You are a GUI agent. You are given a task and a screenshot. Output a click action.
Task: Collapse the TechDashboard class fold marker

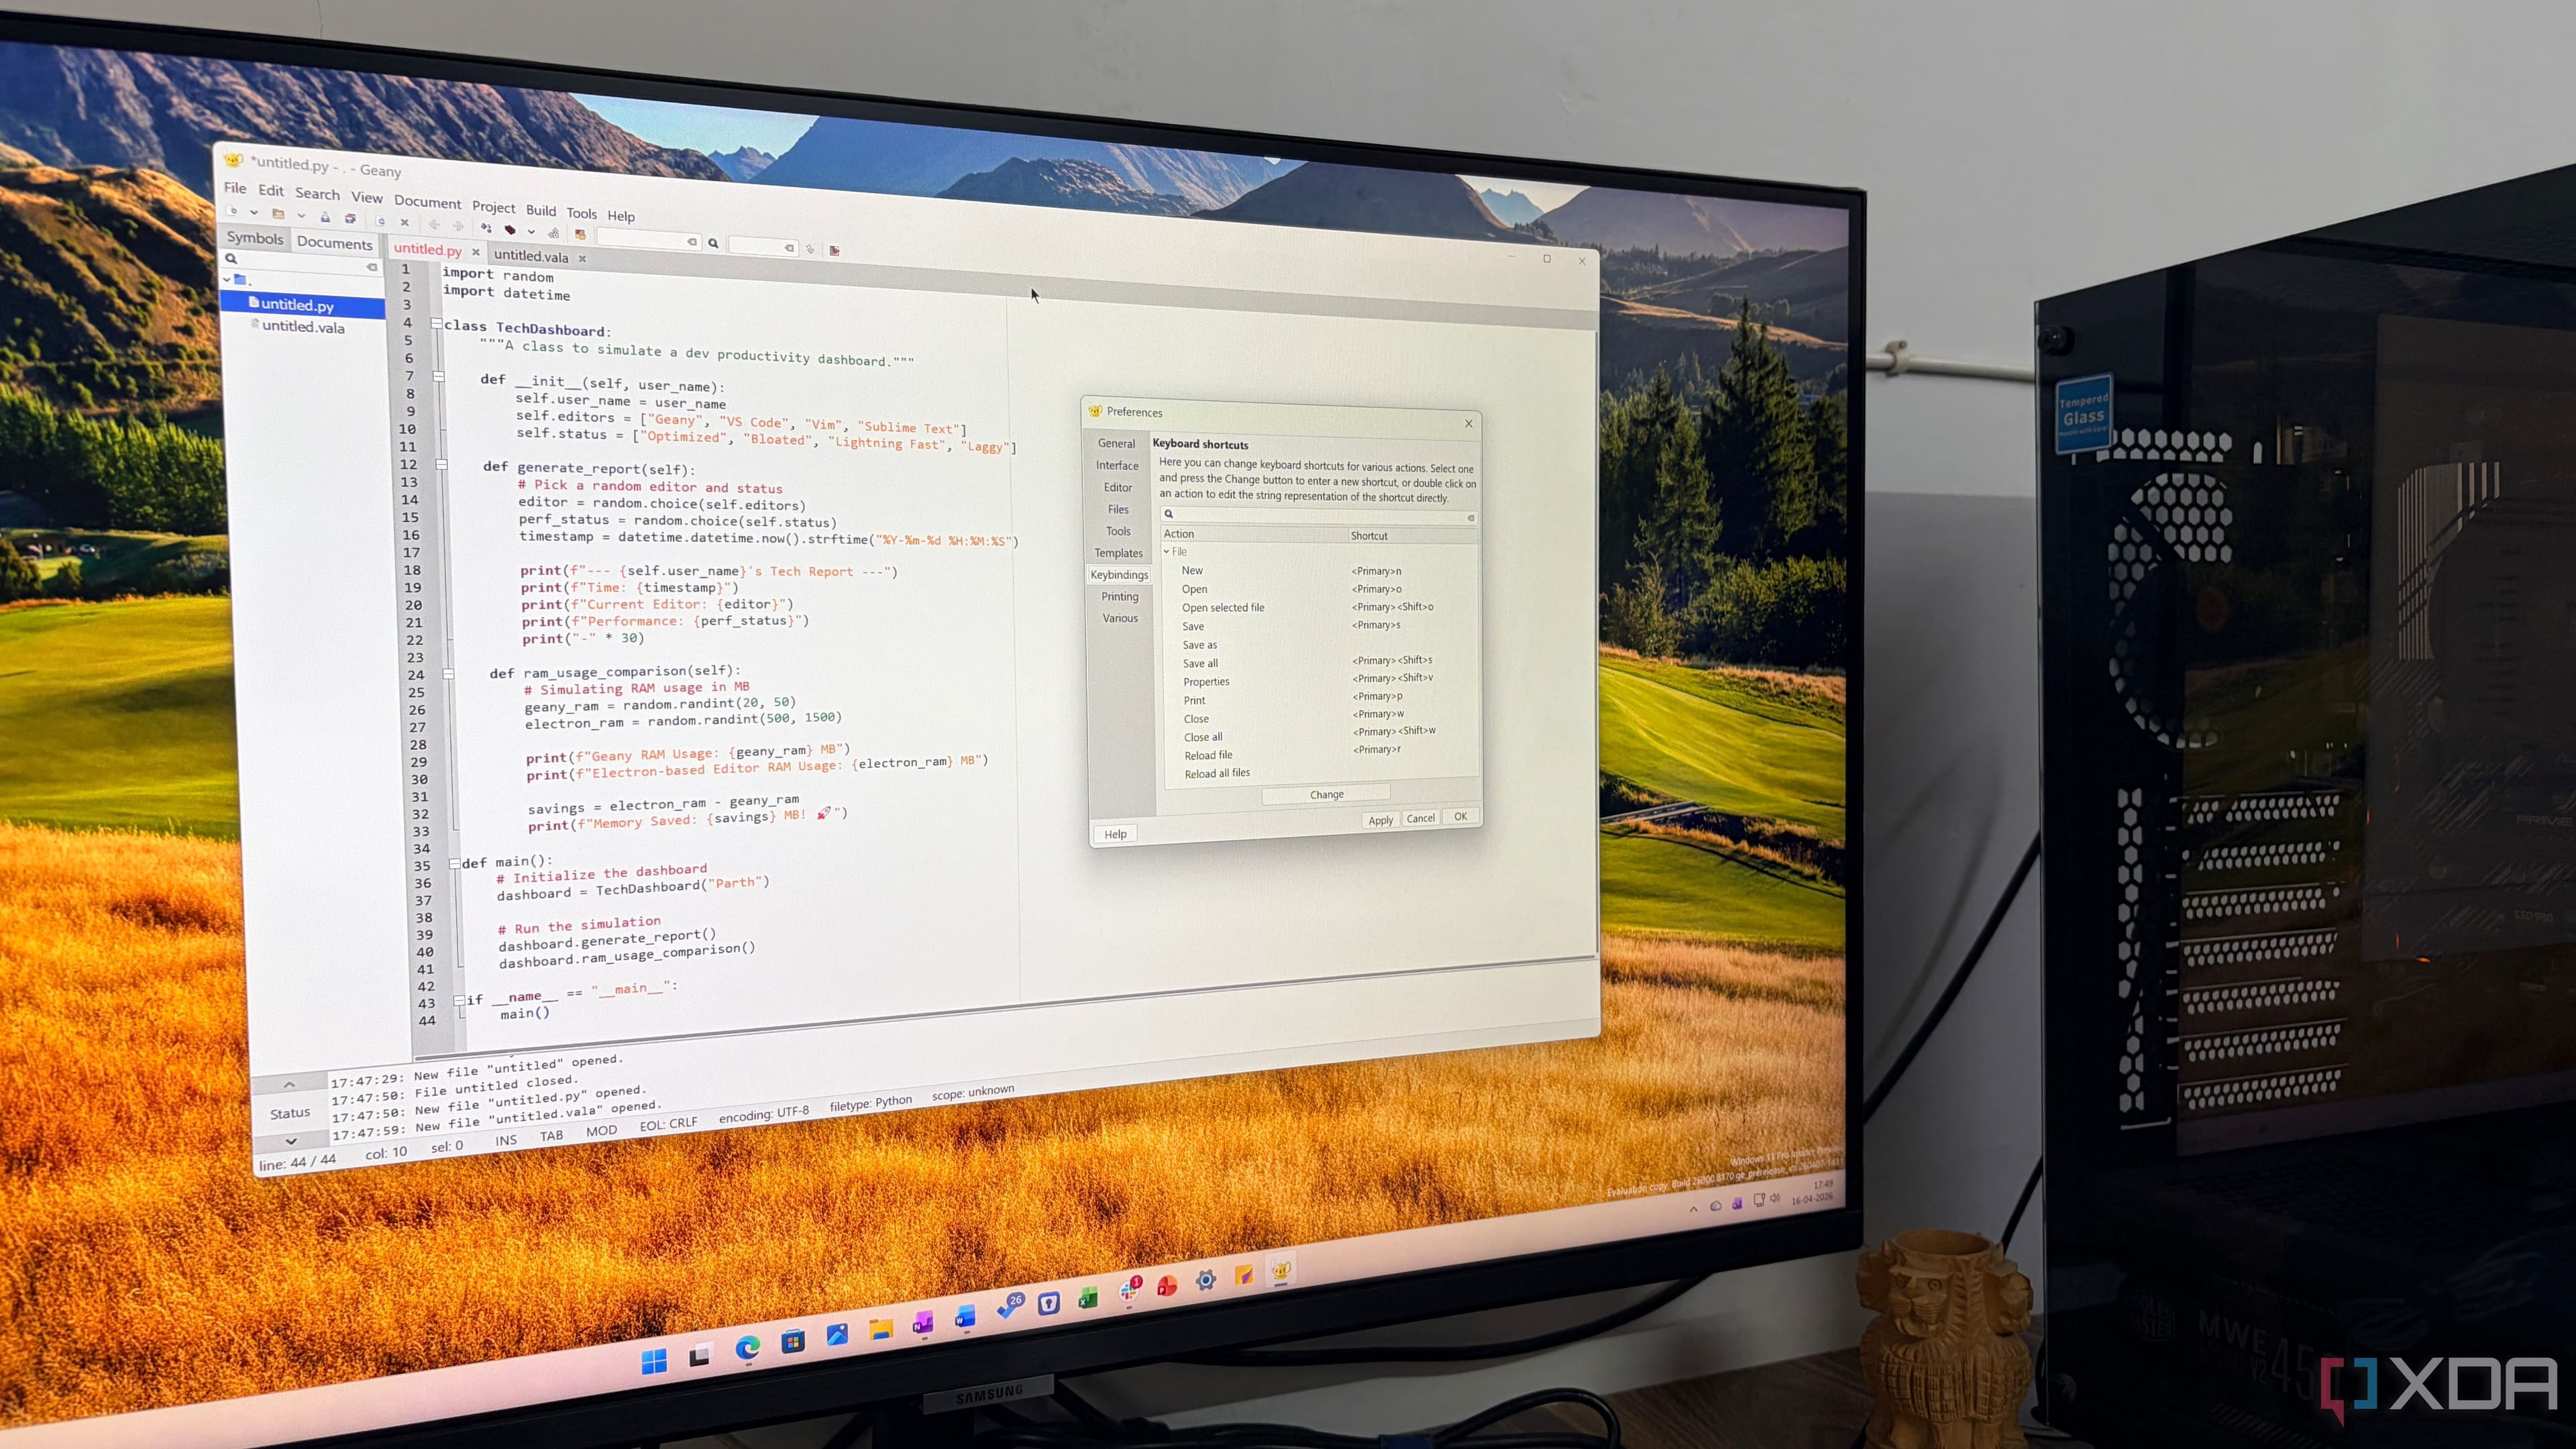[436, 323]
